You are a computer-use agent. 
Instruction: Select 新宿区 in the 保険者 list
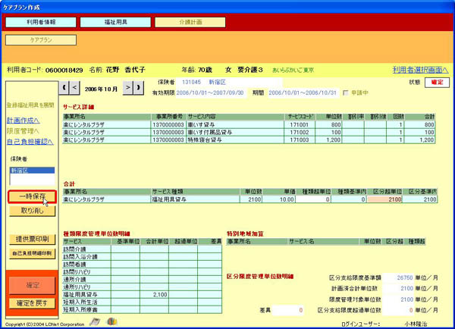pos(32,171)
